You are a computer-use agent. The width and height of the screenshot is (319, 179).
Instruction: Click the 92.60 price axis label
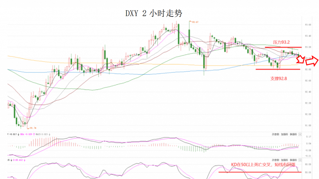pos(308,80)
